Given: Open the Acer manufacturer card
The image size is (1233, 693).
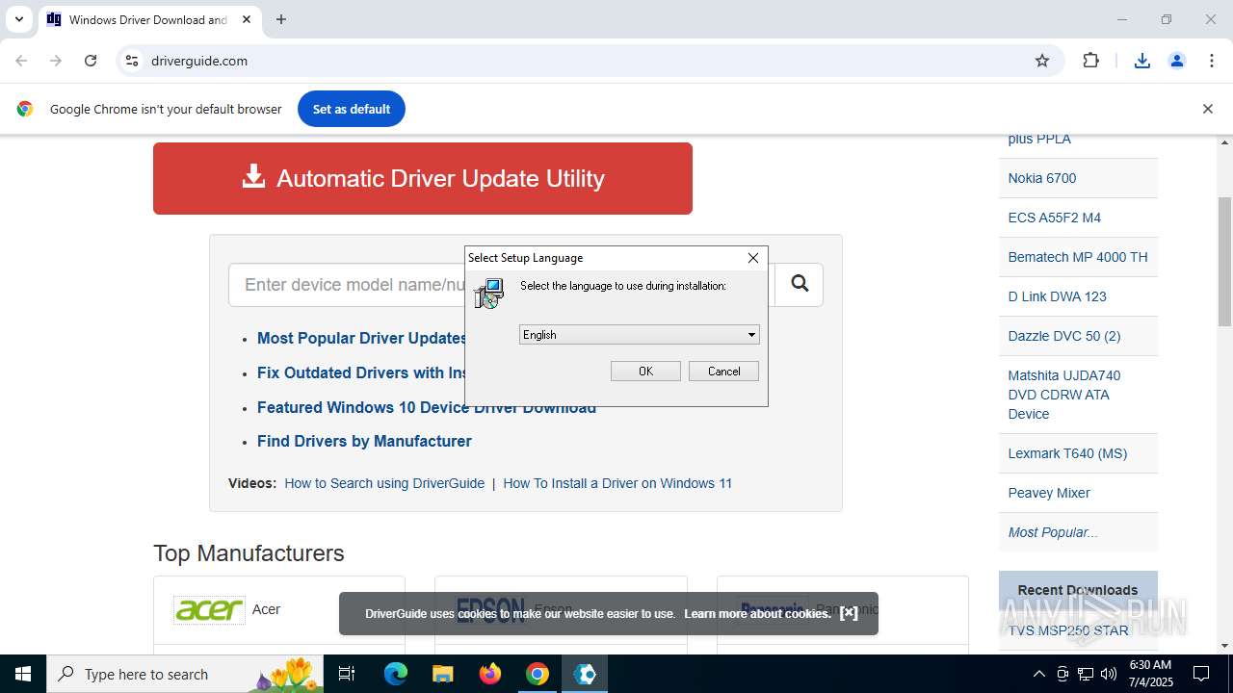Looking at the screenshot, I should [x=279, y=610].
